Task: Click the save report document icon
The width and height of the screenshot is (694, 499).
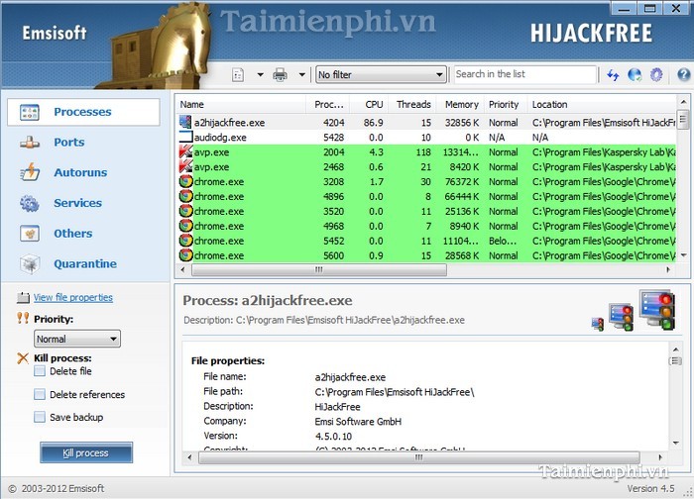Action: point(238,74)
